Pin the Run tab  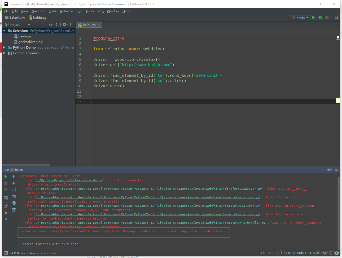(6, 206)
